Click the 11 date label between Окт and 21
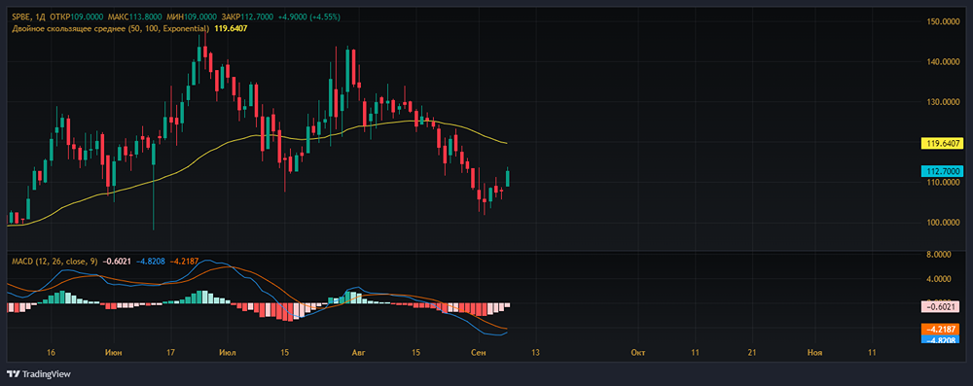The width and height of the screenshot is (973, 386). click(x=695, y=353)
